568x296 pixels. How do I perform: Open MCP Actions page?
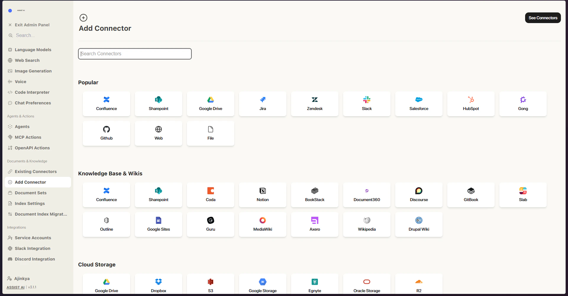pos(38,137)
